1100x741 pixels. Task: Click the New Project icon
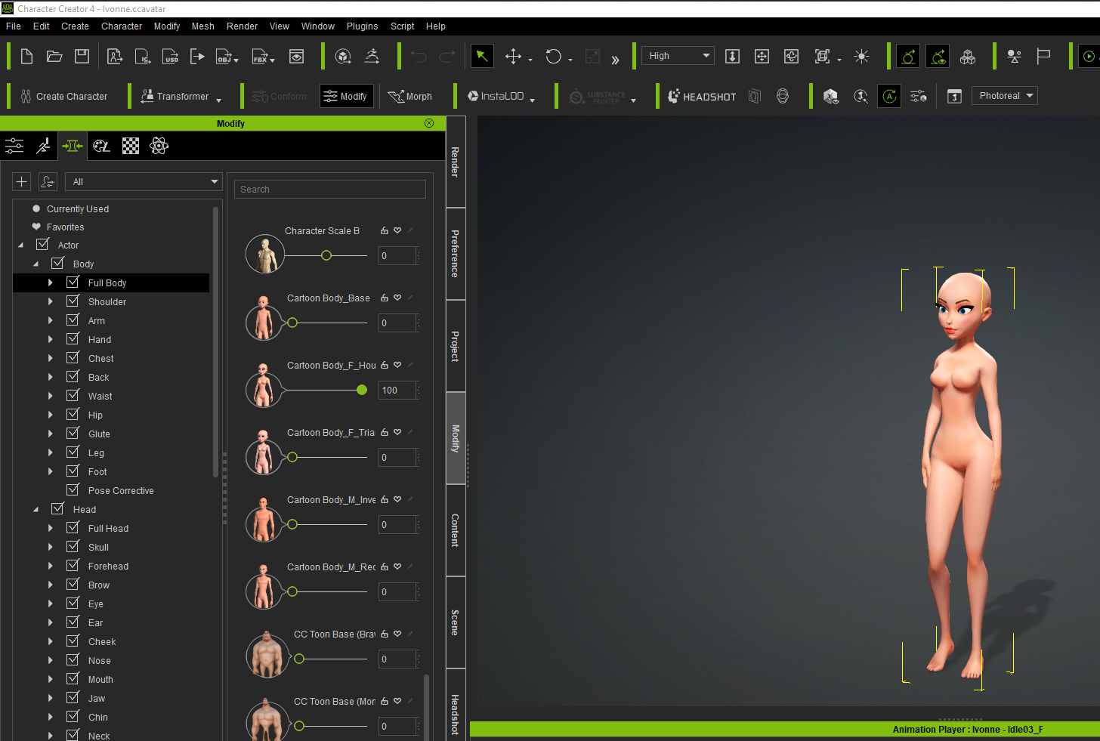tap(26, 56)
